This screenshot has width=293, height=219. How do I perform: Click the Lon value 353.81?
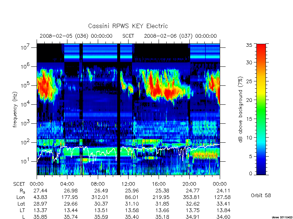191,197
